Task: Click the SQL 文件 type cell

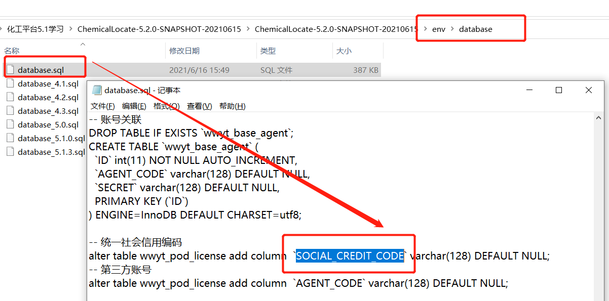Action: 276,70
